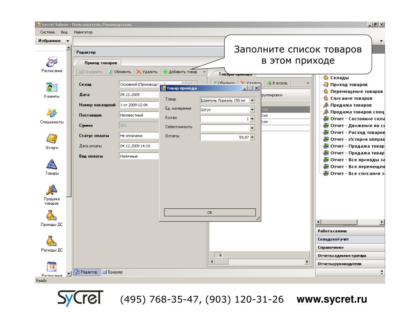Click the Отчет - История операций icon

coord(326,139)
